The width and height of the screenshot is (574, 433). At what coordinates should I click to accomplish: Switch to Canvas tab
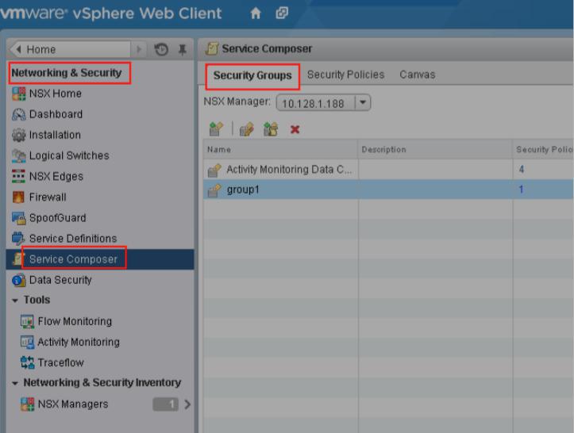point(418,75)
